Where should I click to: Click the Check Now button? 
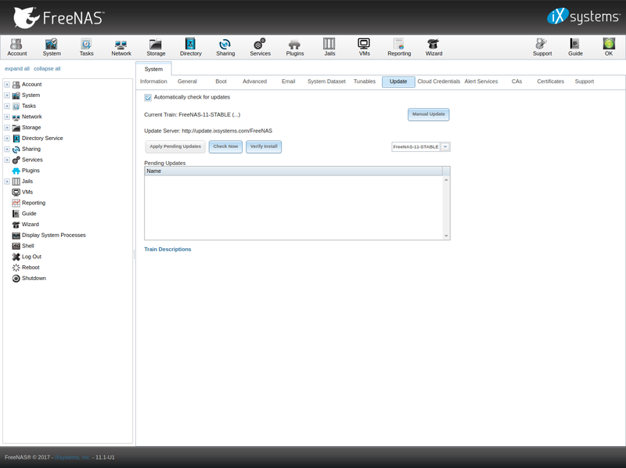[x=225, y=146]
